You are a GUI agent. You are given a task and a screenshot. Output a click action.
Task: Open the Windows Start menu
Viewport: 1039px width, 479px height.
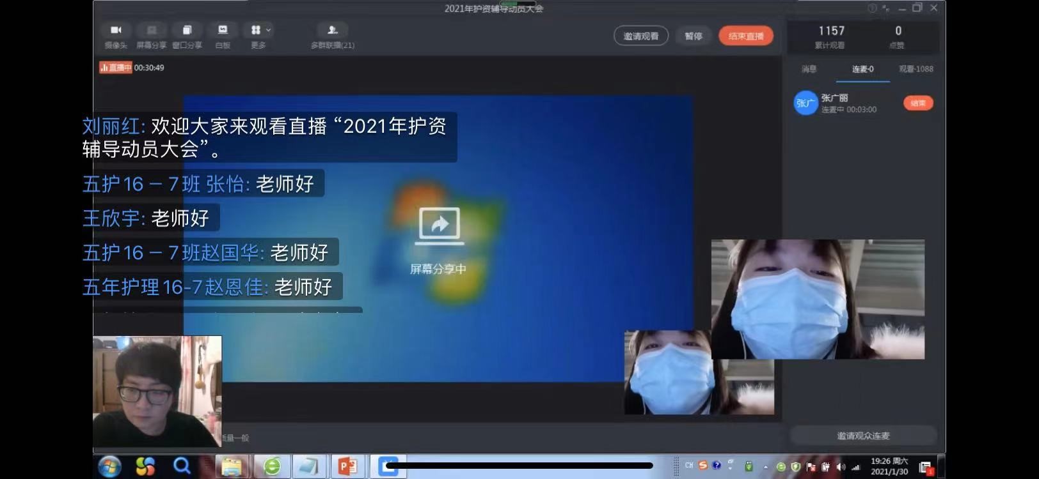(x=109, y=467)
